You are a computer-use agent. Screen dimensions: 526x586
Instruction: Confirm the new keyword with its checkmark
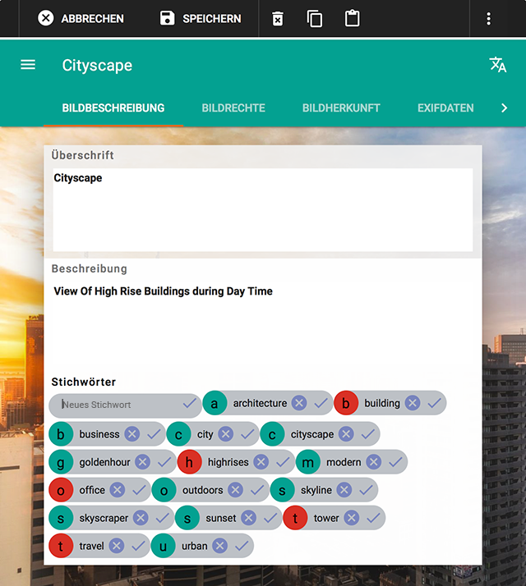[190, 403]
